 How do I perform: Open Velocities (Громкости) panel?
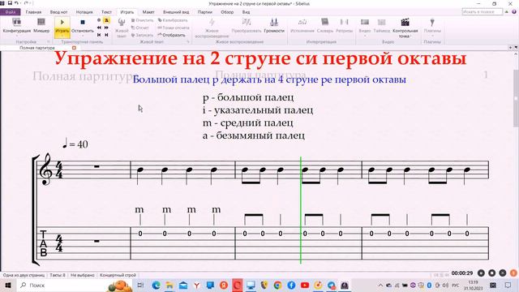274,25
